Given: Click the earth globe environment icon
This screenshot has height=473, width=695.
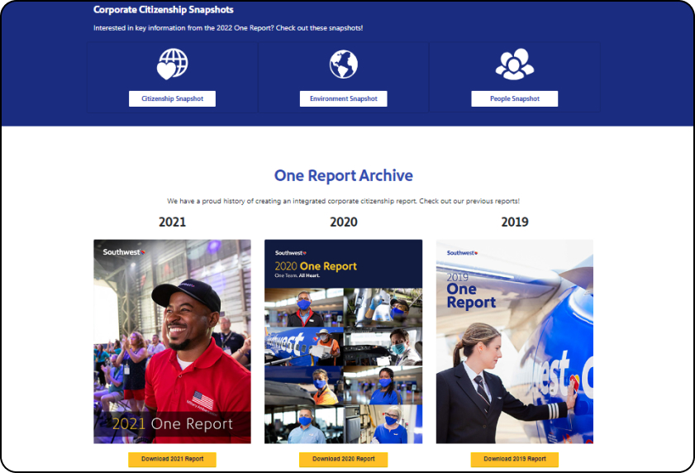Looking at the screenshot, I should (x=344, y=64).
